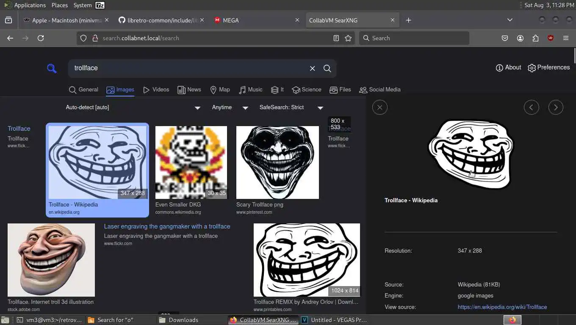Open the About page
The width and height of the screenshot is (576, 325).
click(508, 68)
